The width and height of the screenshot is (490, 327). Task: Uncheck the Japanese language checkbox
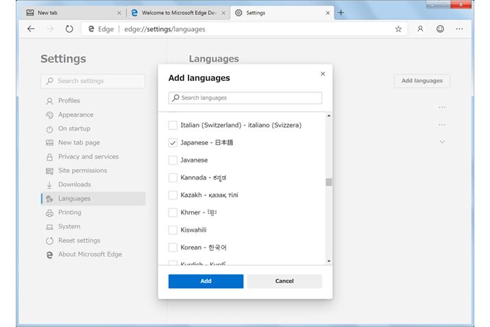173,143
